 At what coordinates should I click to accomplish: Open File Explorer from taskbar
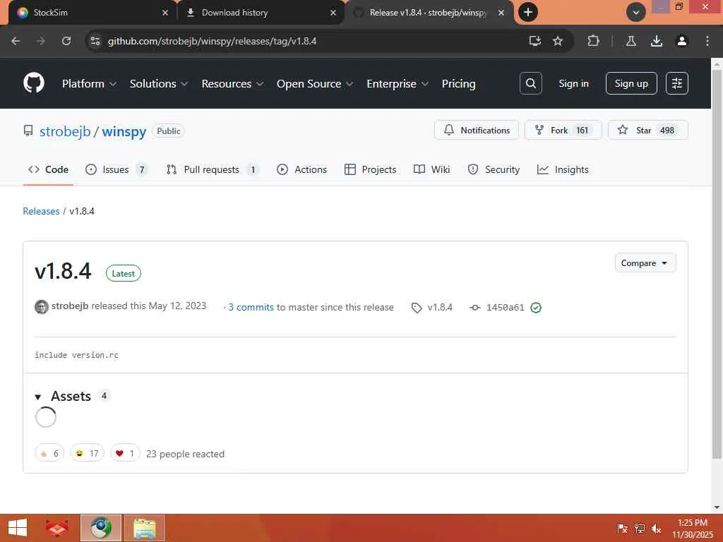coord(144,528)
